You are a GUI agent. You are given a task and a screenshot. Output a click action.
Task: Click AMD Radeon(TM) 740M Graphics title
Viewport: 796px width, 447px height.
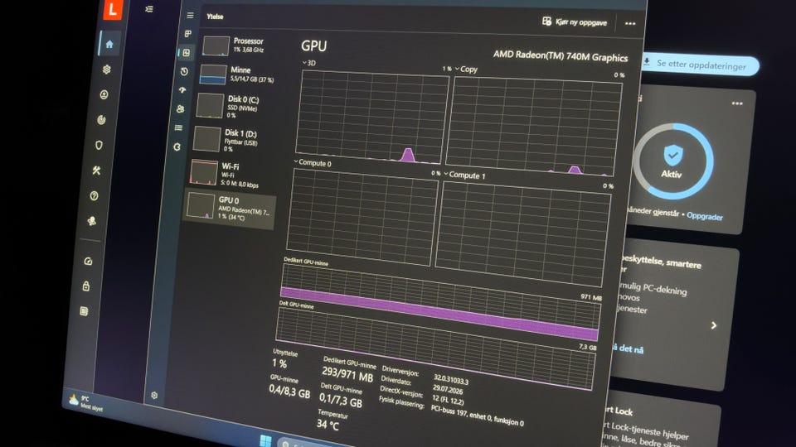[561, 55]
